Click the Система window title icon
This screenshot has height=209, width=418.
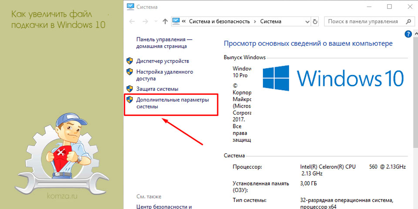(131, 7)
